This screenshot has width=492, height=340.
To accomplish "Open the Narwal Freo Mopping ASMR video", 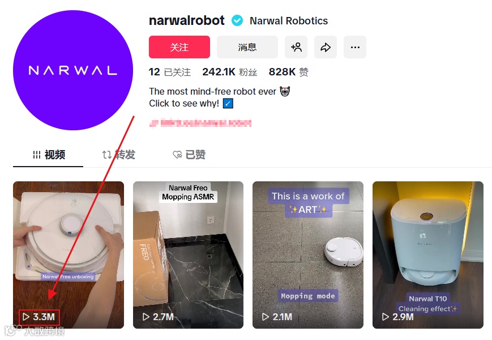I will click(x=189, y=255).
